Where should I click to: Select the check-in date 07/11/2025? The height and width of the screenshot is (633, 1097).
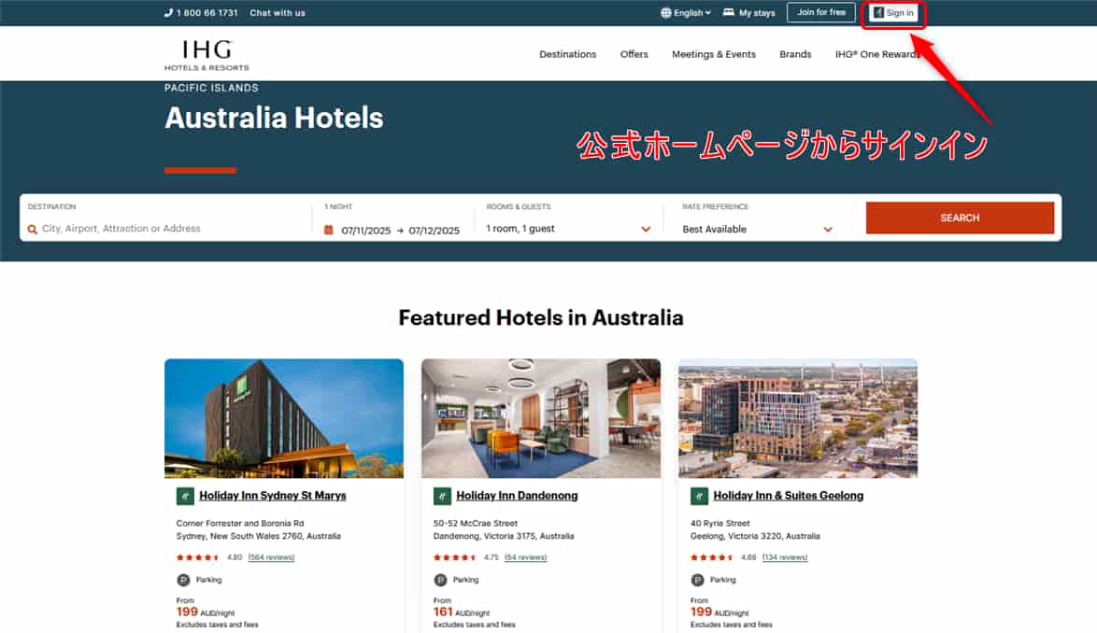click(x=366, y=231)
